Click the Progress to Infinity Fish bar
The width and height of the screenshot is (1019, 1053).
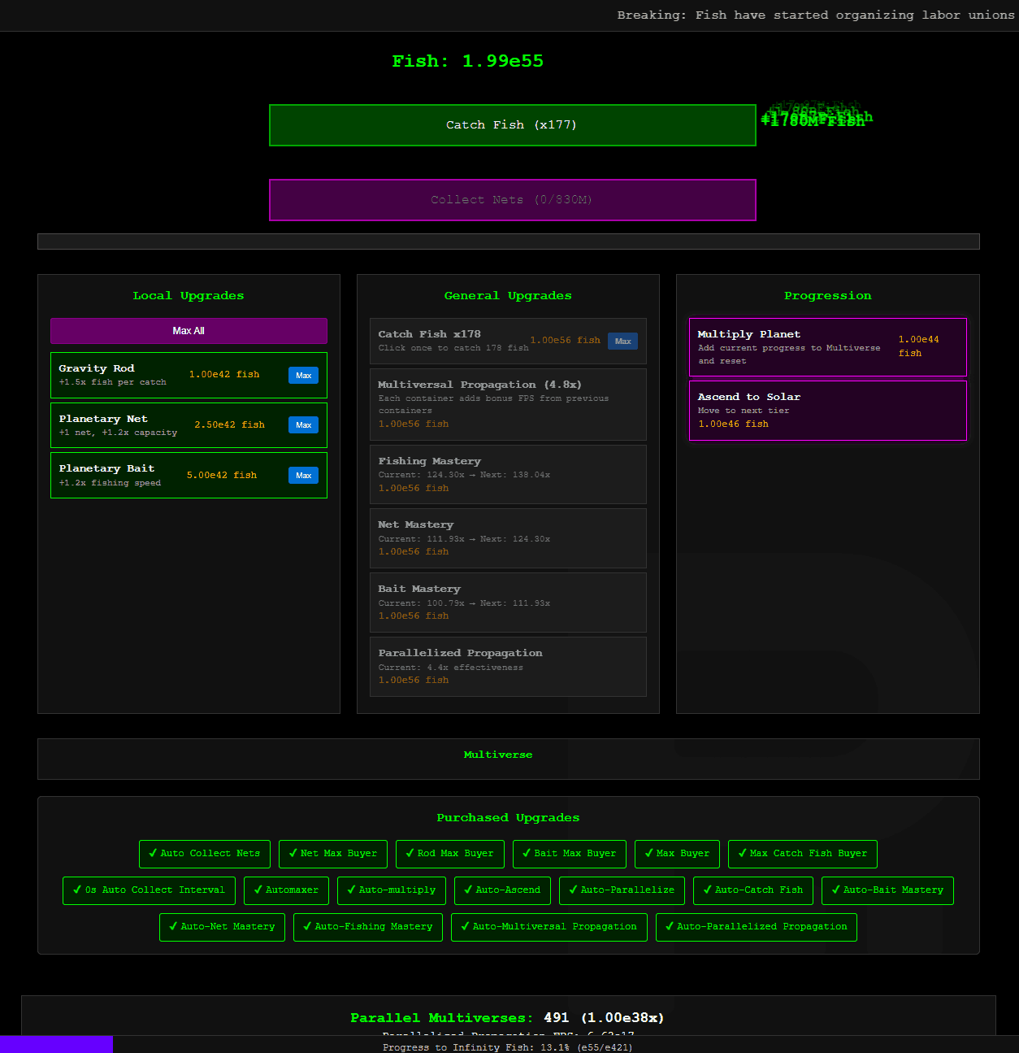[509, 1045]
